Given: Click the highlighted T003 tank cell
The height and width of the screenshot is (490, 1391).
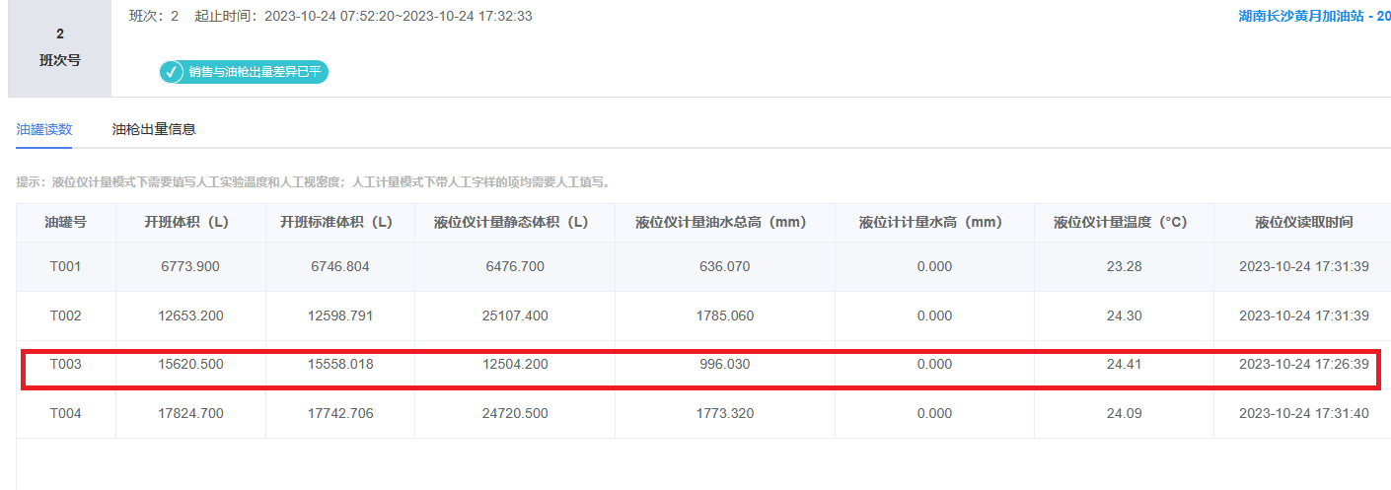Looking at the screenshot, I should pos(65,365).
